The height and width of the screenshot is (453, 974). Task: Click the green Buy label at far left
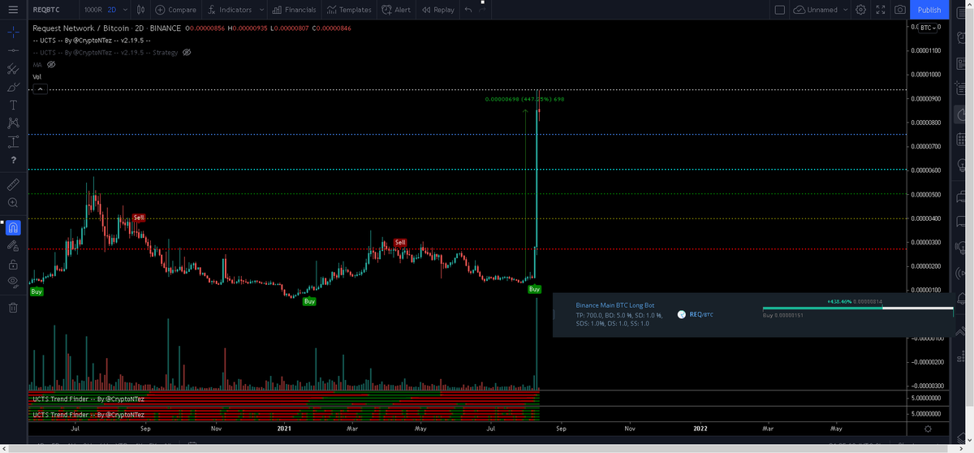coord(36,291)
